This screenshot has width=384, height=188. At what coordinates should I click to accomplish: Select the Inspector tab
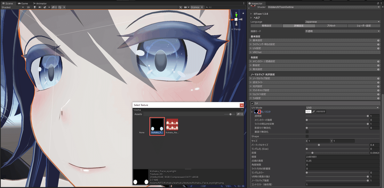coord(256,3)
